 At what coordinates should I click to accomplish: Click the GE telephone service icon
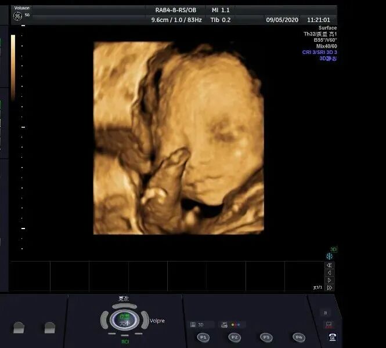pos(333,337)
